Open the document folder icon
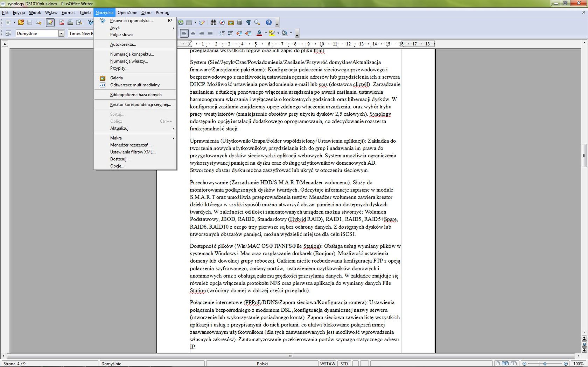The width and height of the screenshot is (588, 367). tap(21, 22)
